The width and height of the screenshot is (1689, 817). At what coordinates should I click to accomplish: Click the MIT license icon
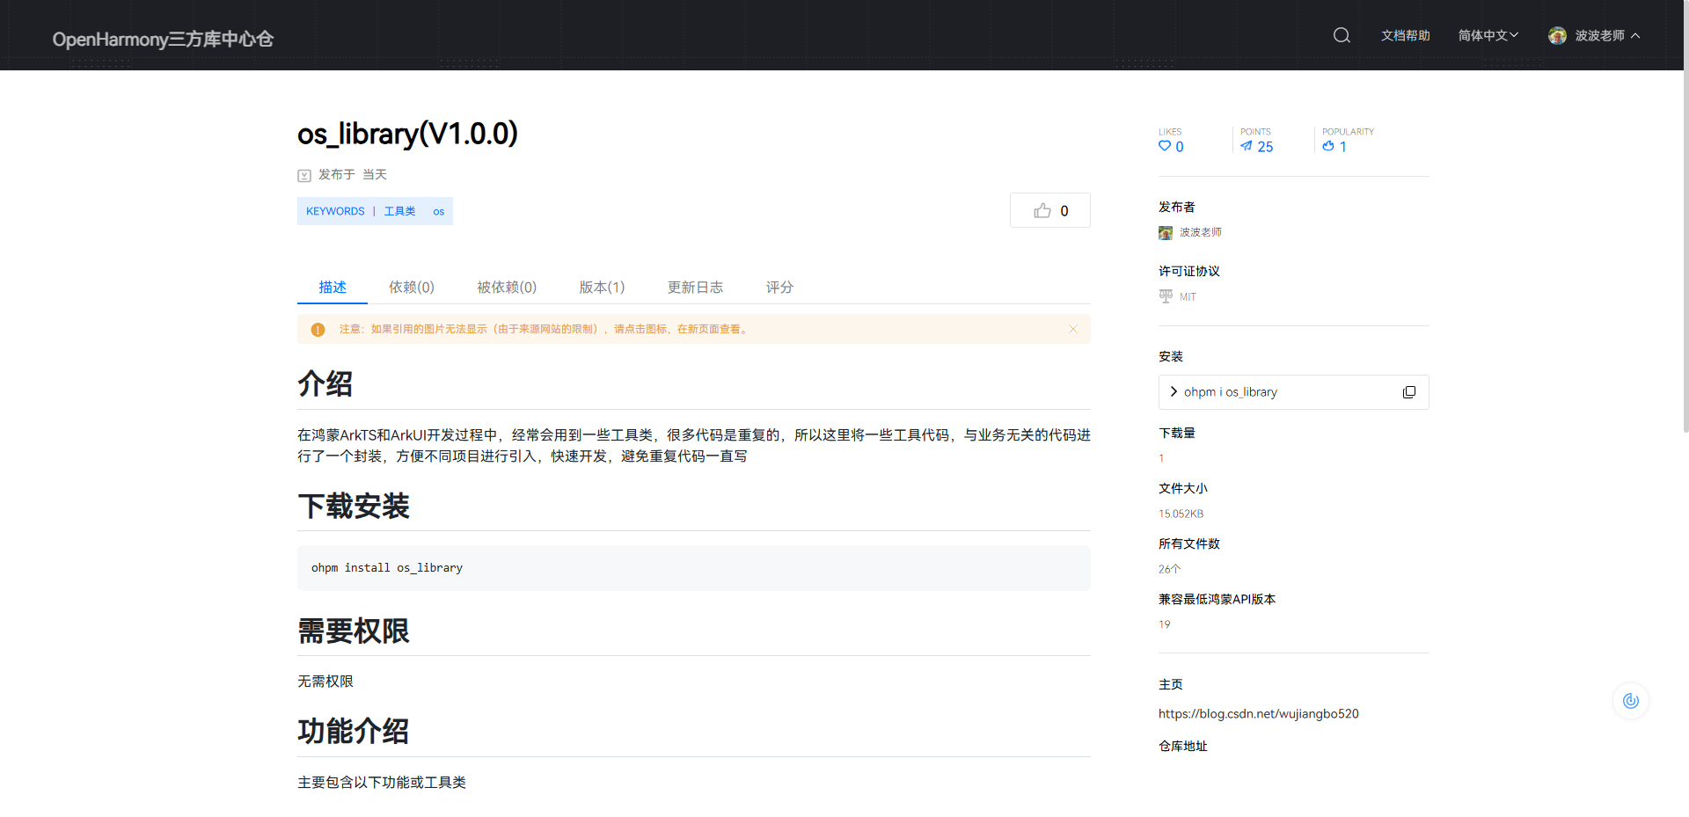[x=1165, y=296]
